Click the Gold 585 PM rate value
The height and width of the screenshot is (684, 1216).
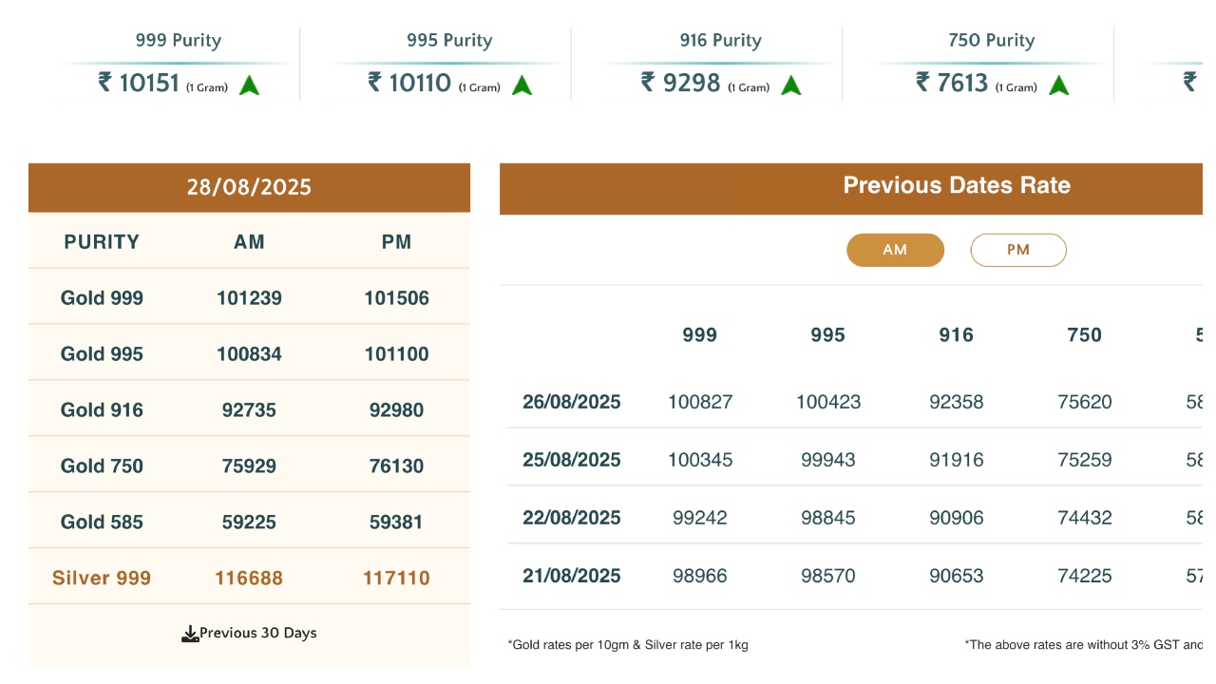(x=396, y=522)
